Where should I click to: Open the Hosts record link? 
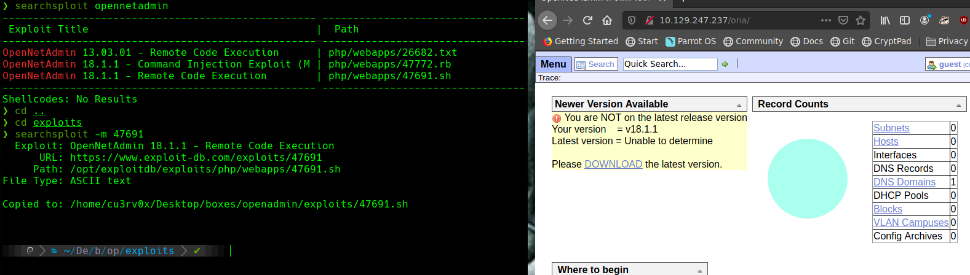(x=886, y=141)
